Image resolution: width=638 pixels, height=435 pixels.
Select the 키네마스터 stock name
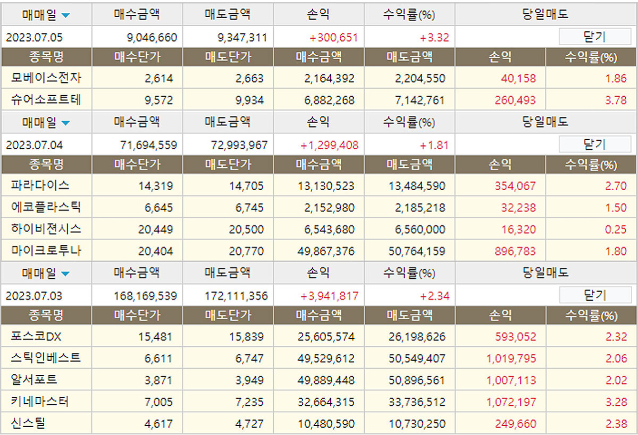[x=40, y=402]
